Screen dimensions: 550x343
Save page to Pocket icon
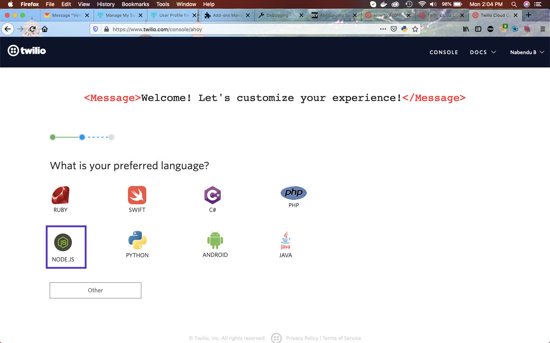(x=394, y=29)
